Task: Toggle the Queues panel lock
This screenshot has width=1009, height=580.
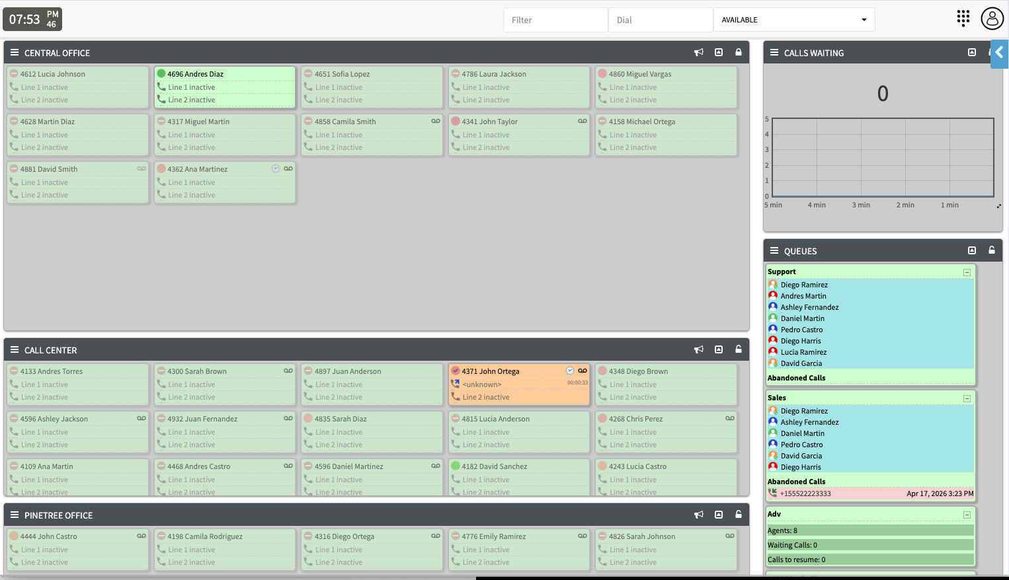Action: pos(992,250)
